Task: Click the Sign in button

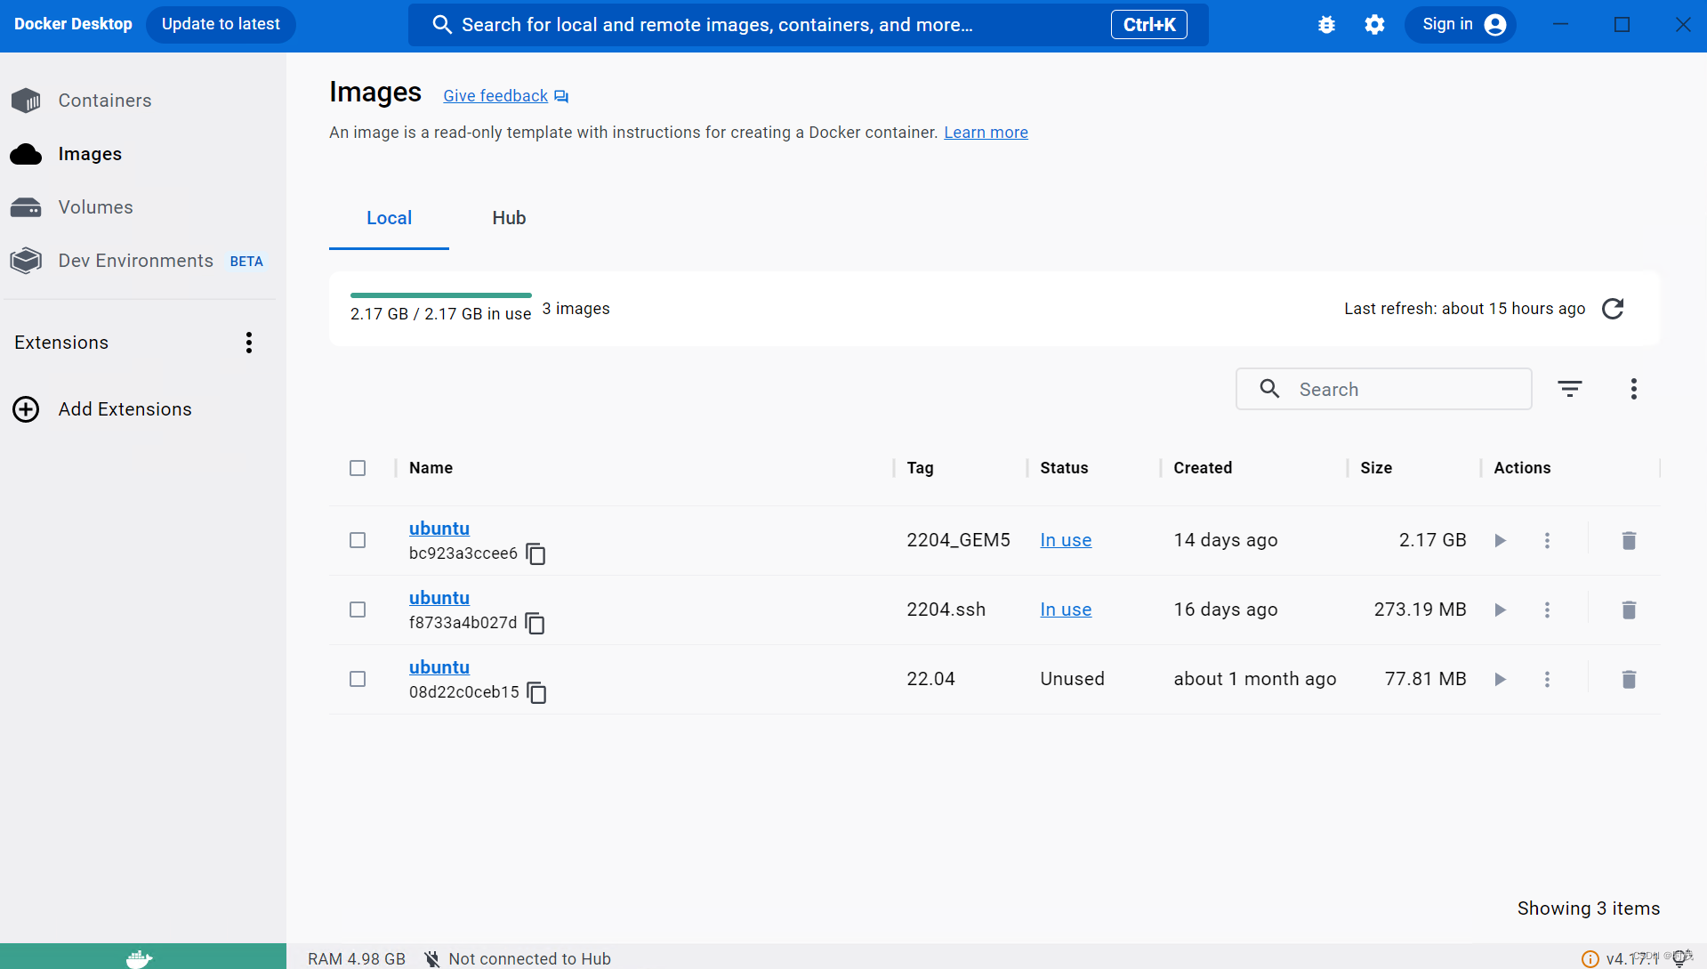Action: click(x=1460, y=25)
